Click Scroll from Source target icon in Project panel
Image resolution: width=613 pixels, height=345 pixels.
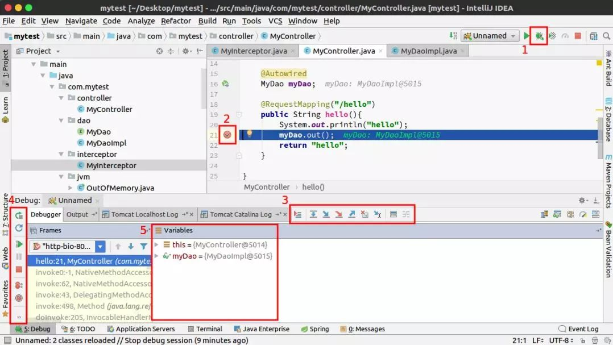pos(159,51)
